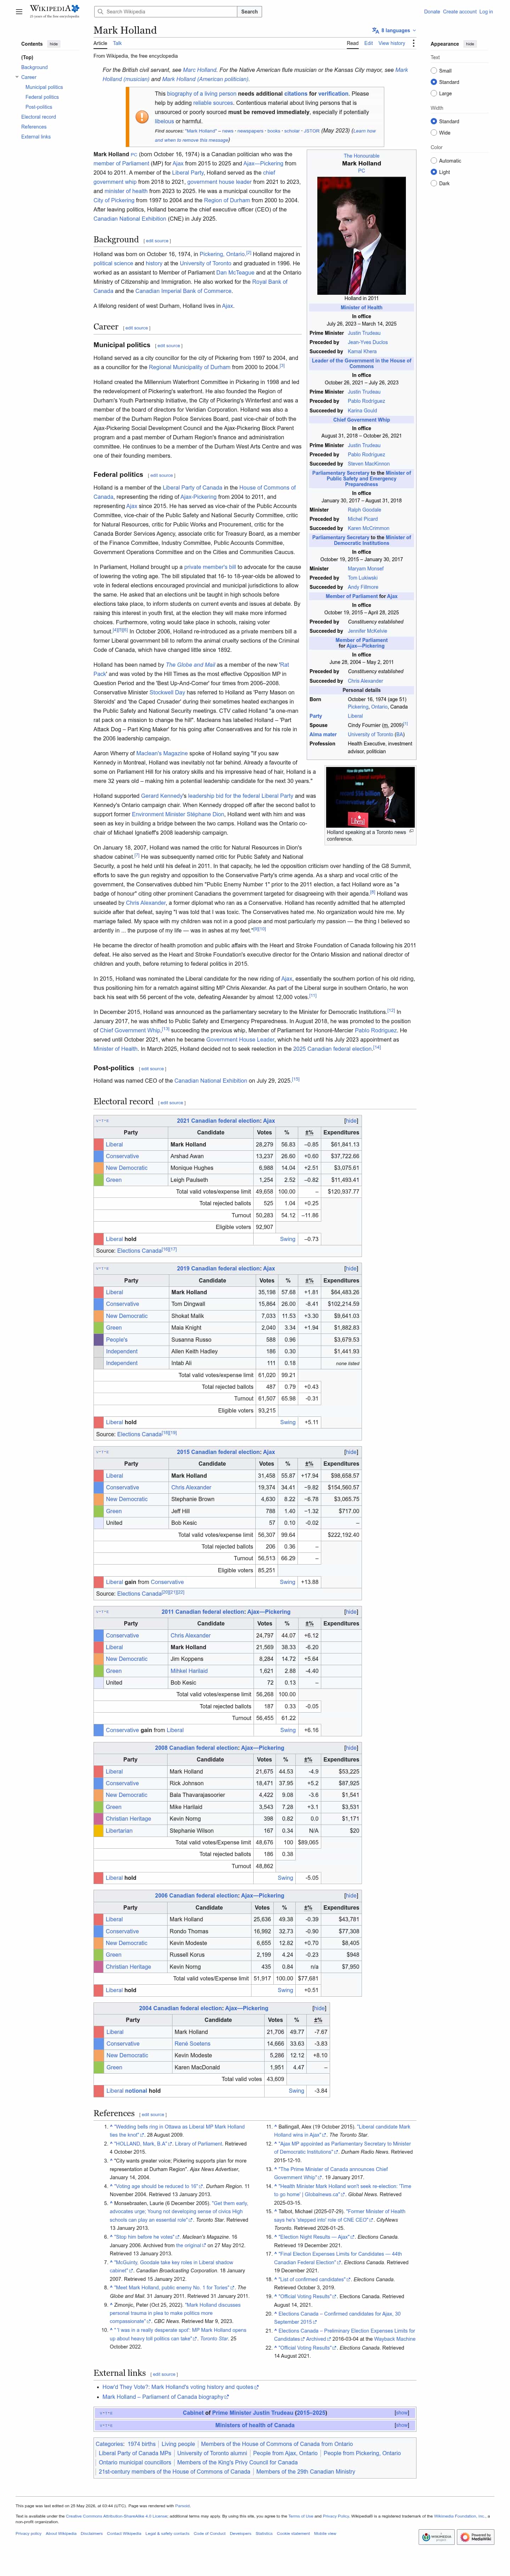
Task: Edit source of Electoral record section
Action: coord(172,1103)
